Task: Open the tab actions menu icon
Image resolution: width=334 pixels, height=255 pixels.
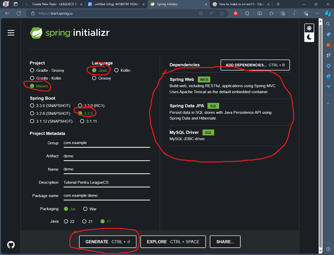Action: (x=16, y=4)
